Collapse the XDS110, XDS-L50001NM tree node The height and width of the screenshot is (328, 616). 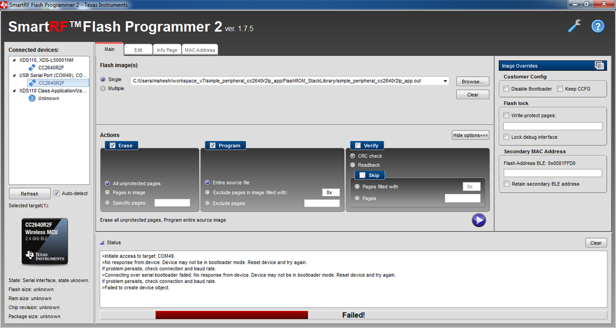[x=14, y=60]
